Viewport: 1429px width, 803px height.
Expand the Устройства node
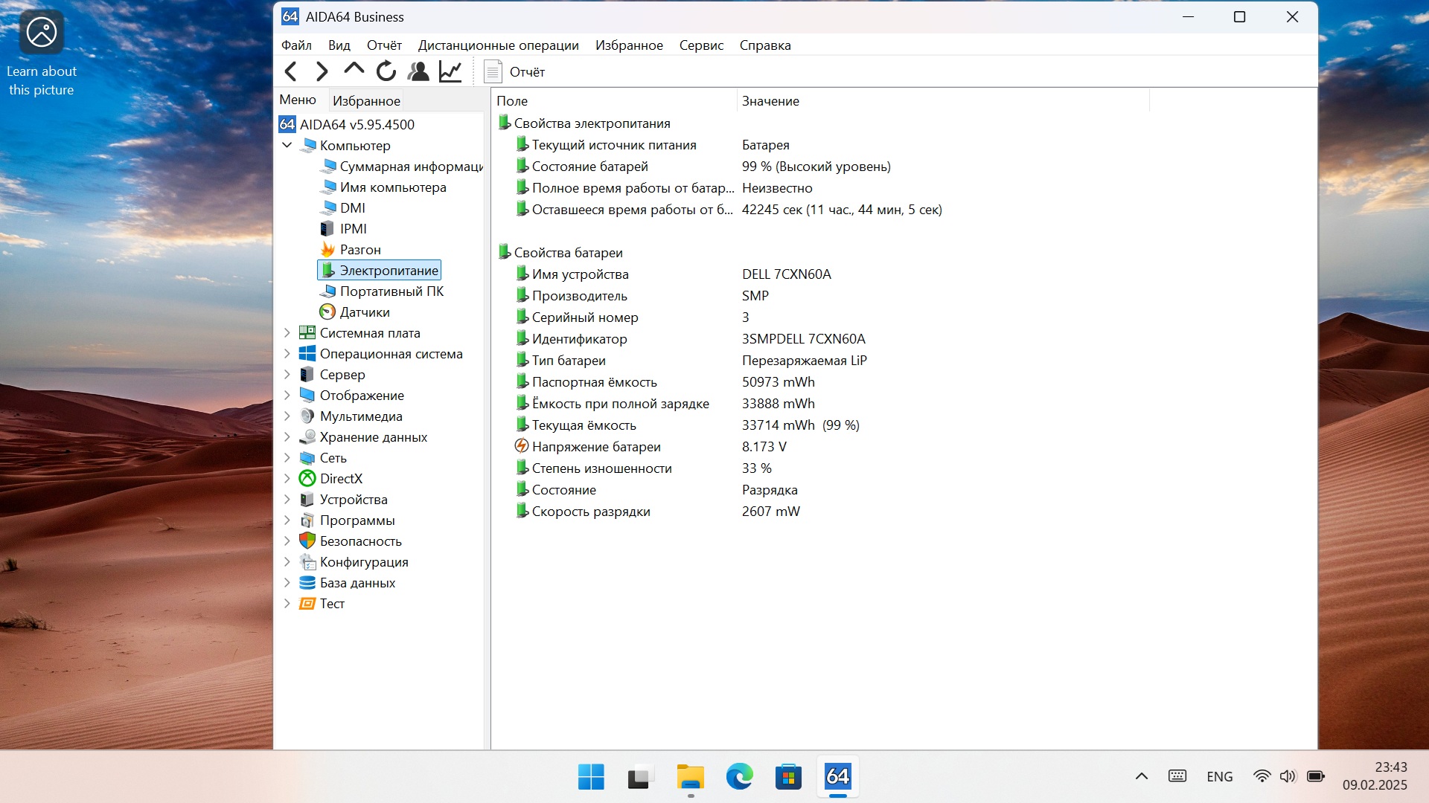click(x=287, y=500)
